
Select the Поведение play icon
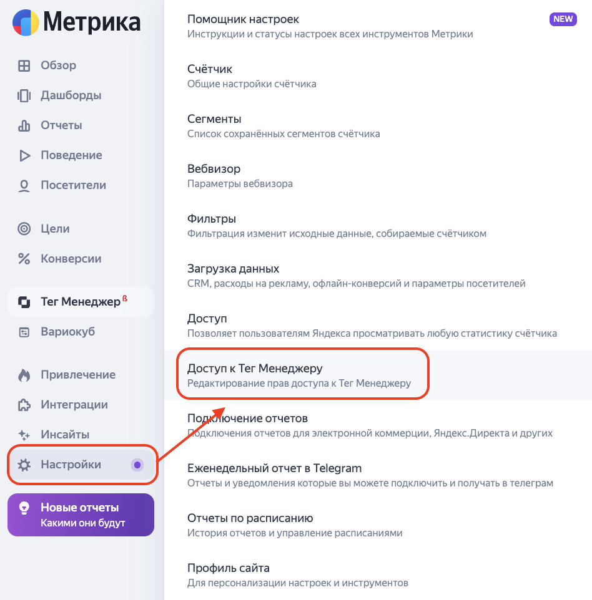[24, 155]
